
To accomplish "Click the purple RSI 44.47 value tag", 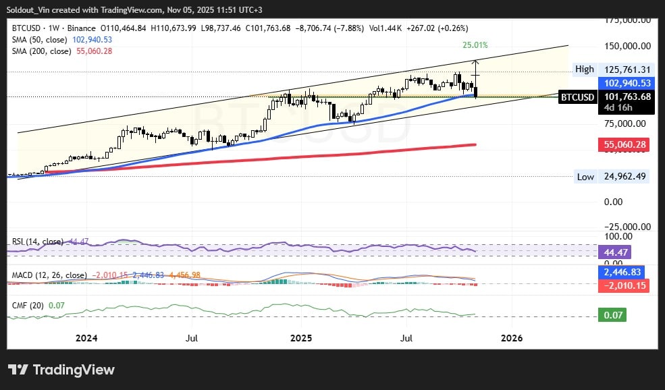I will tap(612, 251).
